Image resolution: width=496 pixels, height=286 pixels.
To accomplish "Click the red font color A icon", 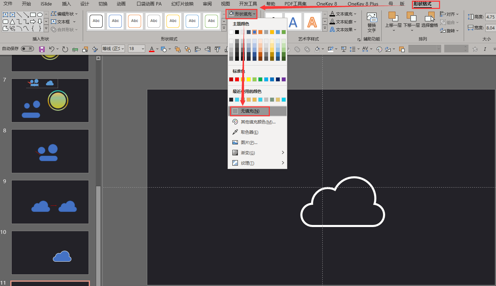I will (152, 49).
